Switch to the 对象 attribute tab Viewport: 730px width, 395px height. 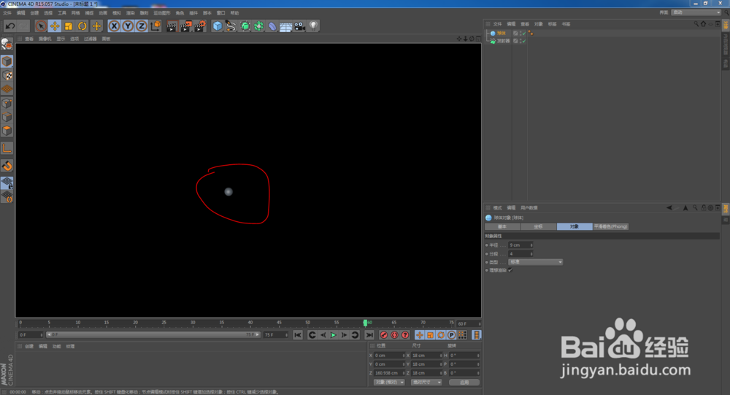pos(575,226)
